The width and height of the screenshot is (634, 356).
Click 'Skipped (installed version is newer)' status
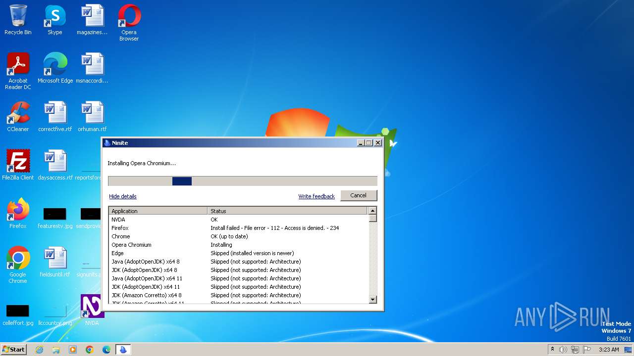click(252, 253)
